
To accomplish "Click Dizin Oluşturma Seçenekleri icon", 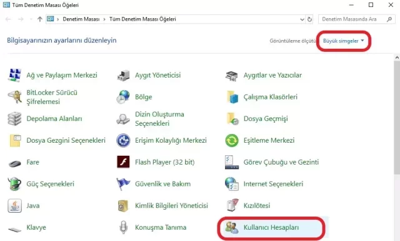I will click(123, 119).
